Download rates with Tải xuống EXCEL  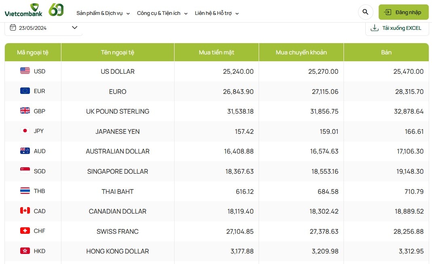pyautogui.click(x=396, y=28)
